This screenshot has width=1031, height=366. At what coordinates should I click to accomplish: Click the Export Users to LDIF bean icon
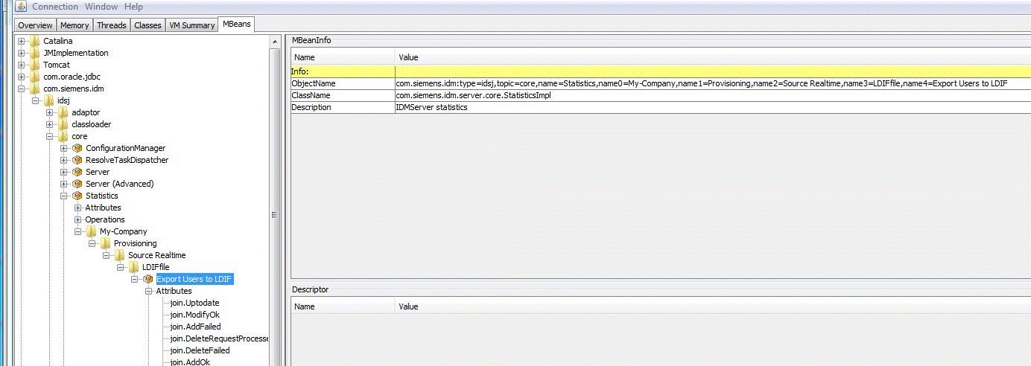pos(148,279)
